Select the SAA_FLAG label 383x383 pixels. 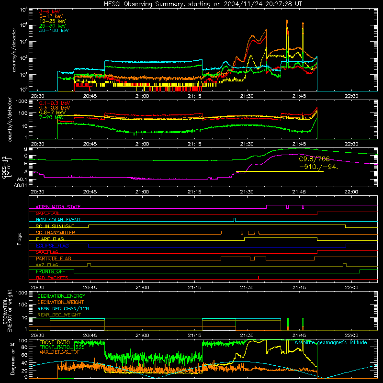pyautogui.click(x=47, y=252)
